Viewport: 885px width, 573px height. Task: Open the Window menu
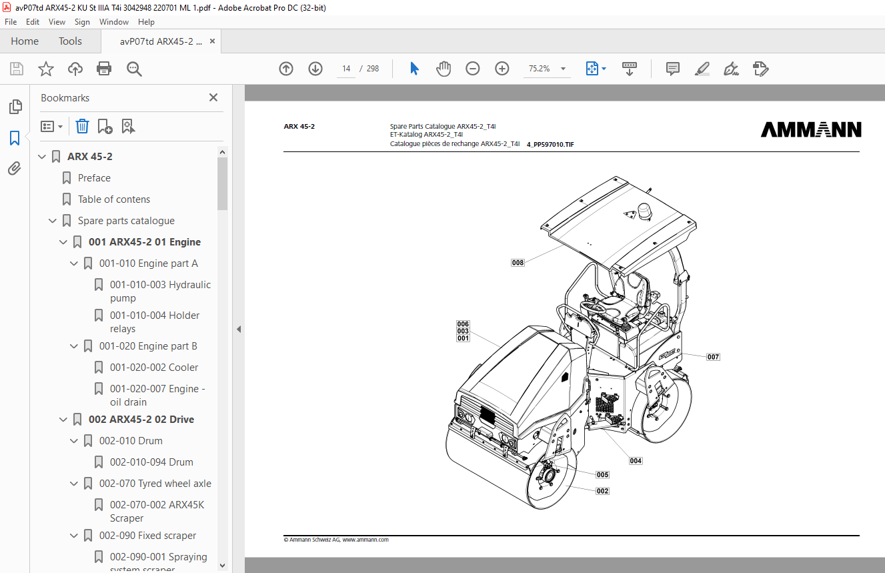tap(114, 22)
